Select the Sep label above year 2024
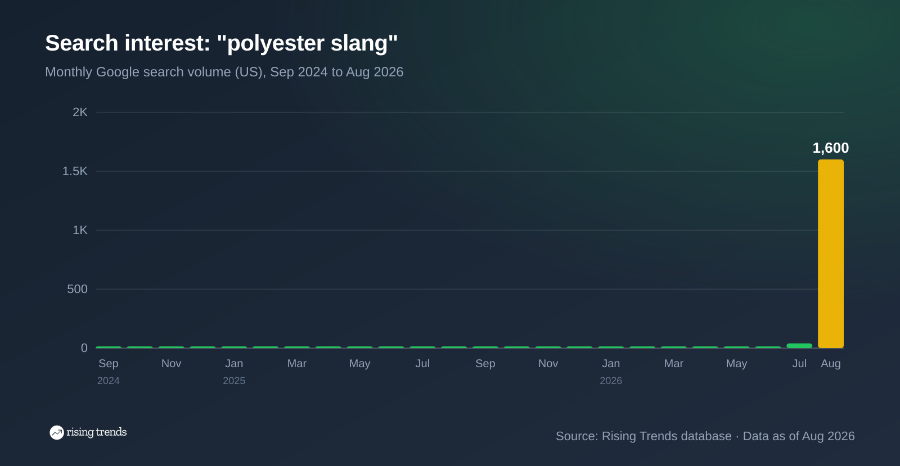This screenshot has width=900, height=466. [109, 364]
